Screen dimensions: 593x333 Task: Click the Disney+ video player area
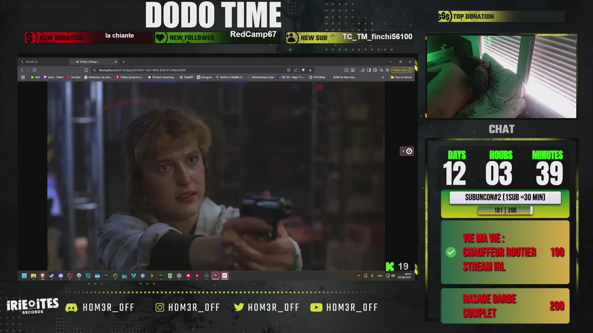click(x=216, y=176)
